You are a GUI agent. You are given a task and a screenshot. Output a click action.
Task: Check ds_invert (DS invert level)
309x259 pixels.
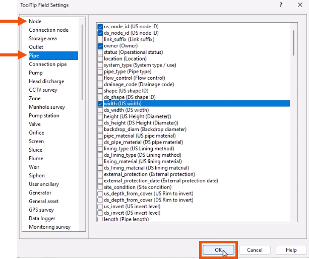pos(100,213)
